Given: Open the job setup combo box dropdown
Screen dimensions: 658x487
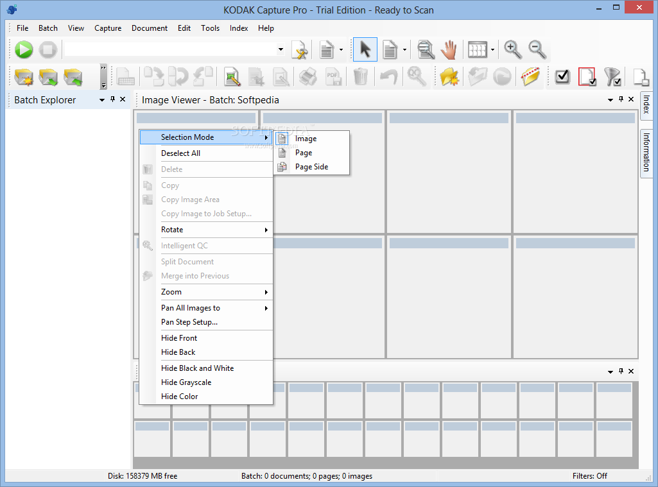Looking at the screenshot, I should [281, 49].
